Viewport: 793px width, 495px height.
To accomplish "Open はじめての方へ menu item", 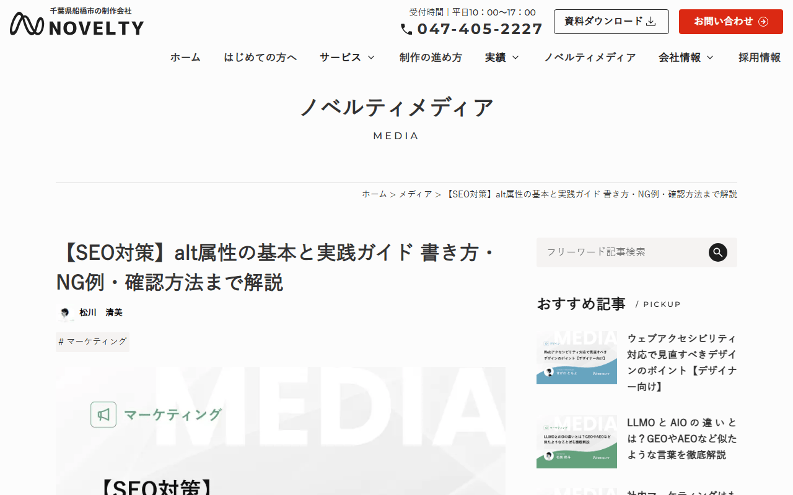I will click(x=260, y=58).
